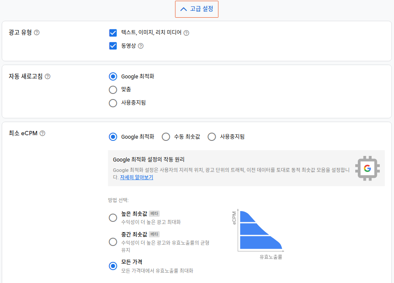Click the 수익성이 더 높은 광고 최대화 description

(x=151, y=222)
